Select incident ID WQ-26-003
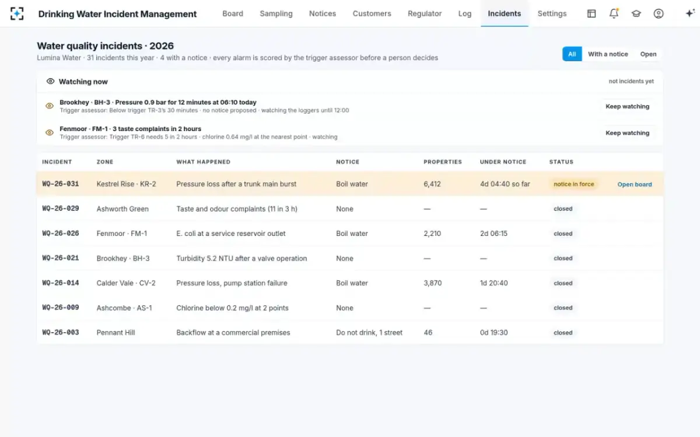This screenshot has width=700, height=437. coord(61,333)
